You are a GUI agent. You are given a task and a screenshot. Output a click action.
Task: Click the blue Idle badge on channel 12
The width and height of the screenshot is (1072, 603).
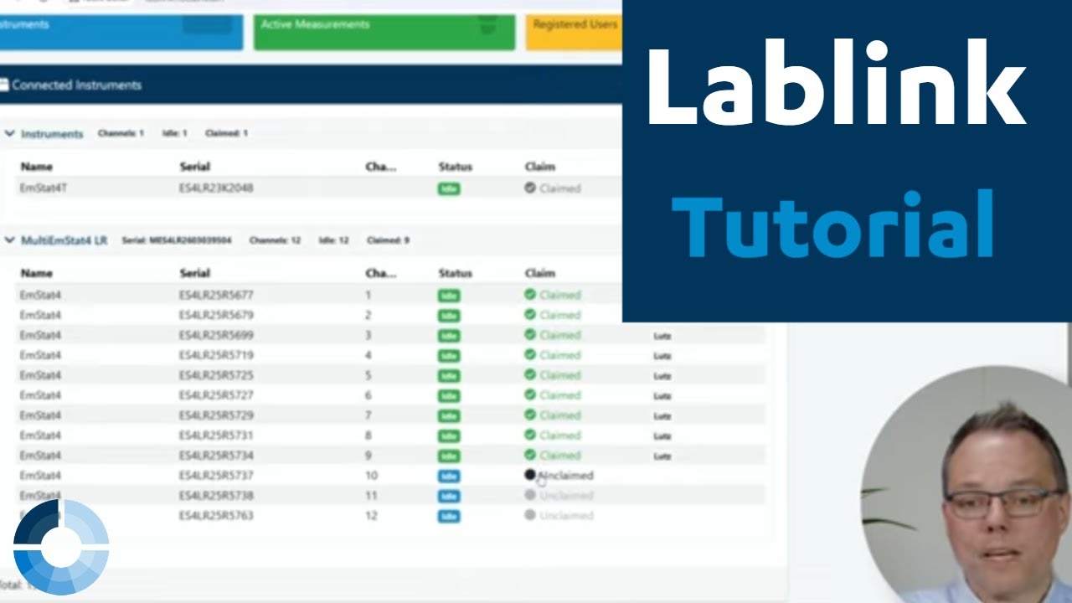(449, 516)
